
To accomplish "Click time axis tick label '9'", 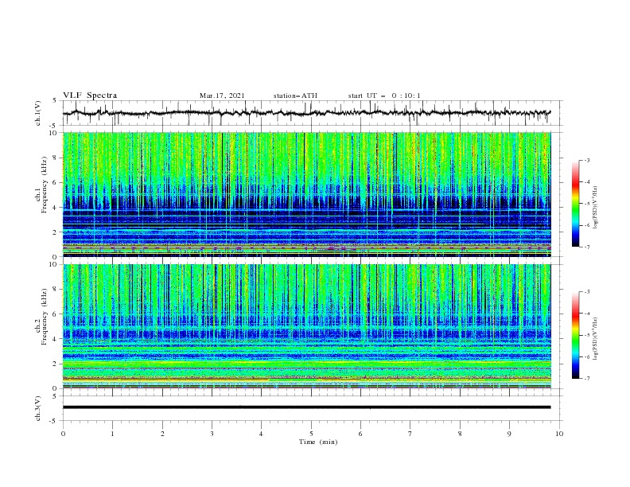I will point(509,434).
